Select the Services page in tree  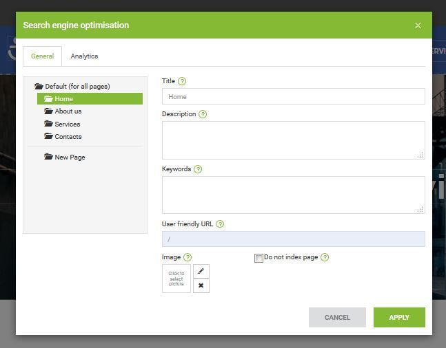[x=67, y=124]
